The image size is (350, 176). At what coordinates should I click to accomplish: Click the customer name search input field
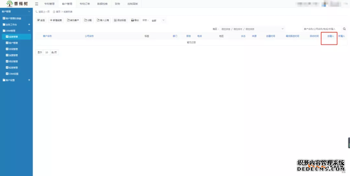(x=322, y=29)
